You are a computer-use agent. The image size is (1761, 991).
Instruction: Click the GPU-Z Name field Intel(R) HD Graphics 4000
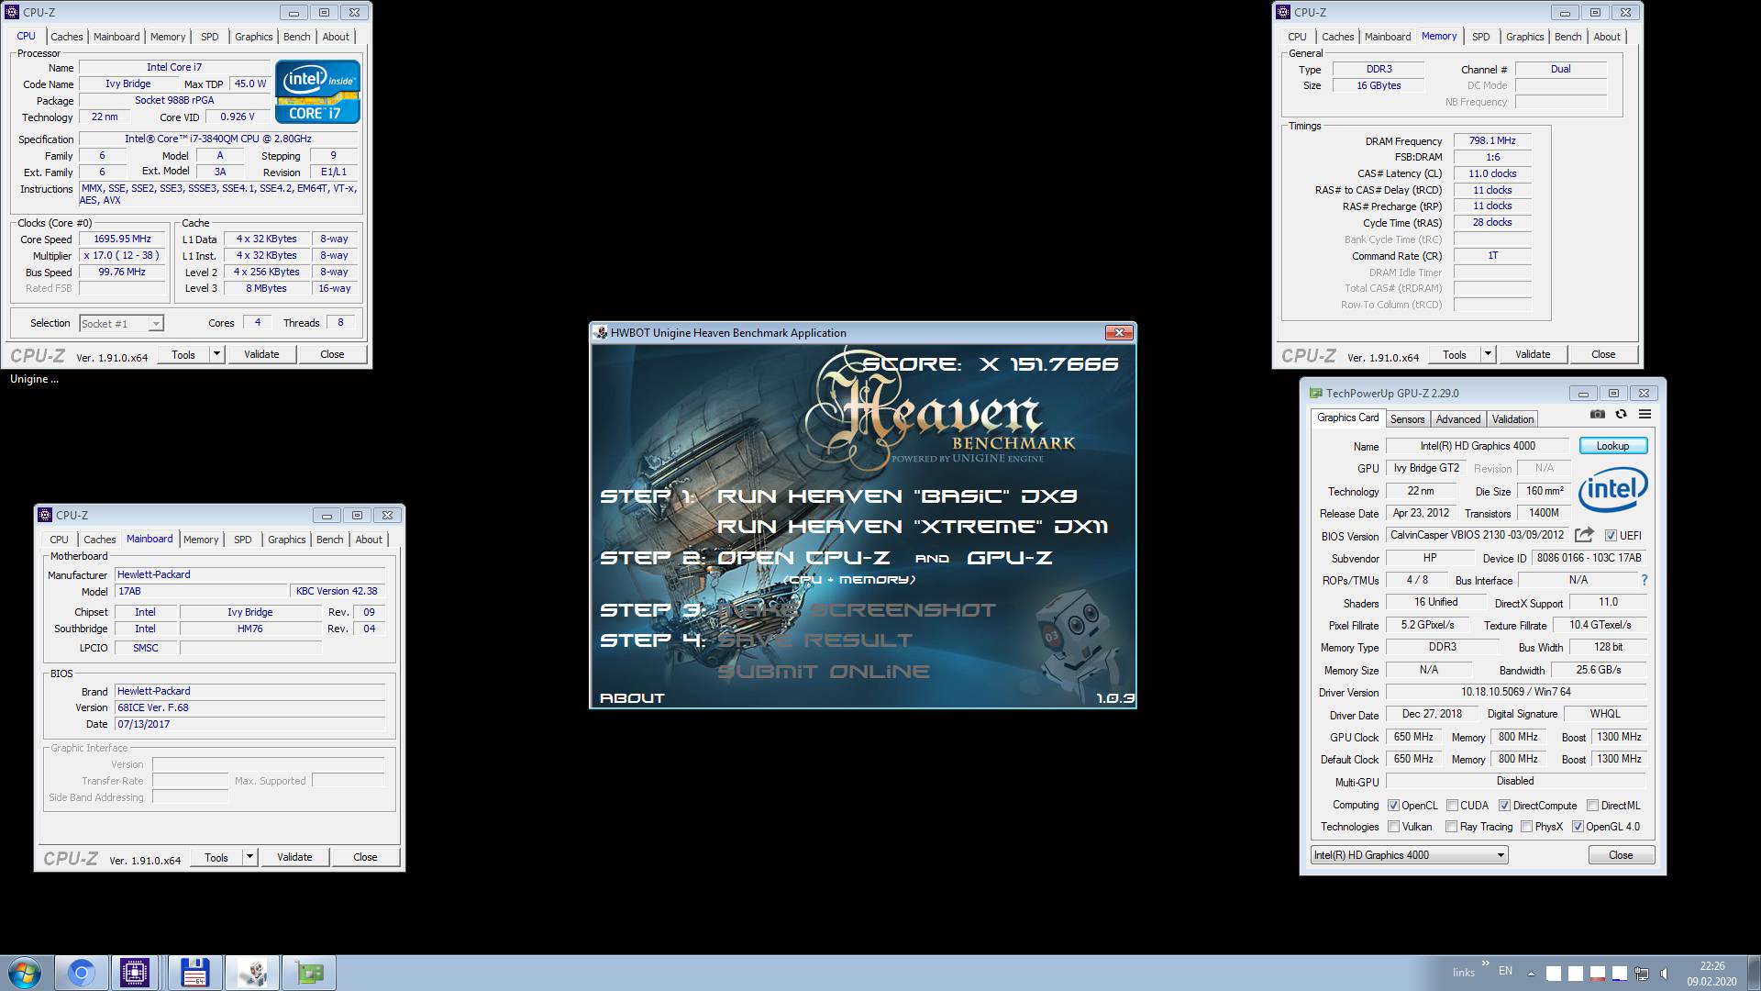[x=1477, y=446]
